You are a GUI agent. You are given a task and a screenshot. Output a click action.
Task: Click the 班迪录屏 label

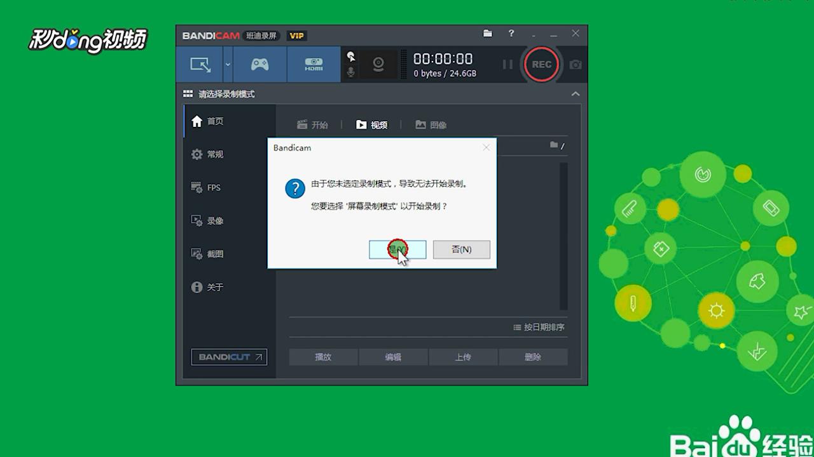pyautogui.click(x=261, y=36)
